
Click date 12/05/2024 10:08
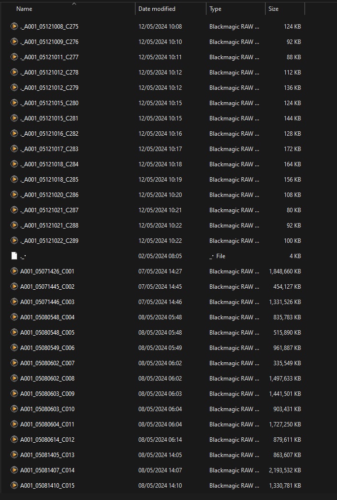(160, 27)
